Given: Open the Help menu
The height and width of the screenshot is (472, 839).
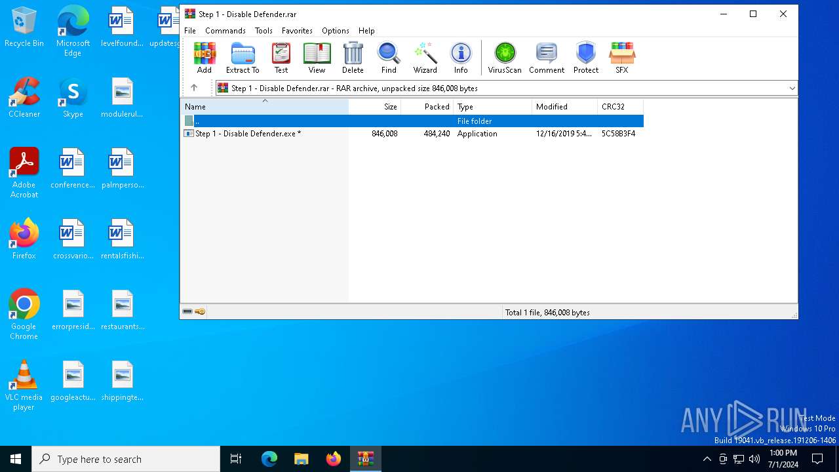Looking at the screenshot, I should tap(366, 31).
